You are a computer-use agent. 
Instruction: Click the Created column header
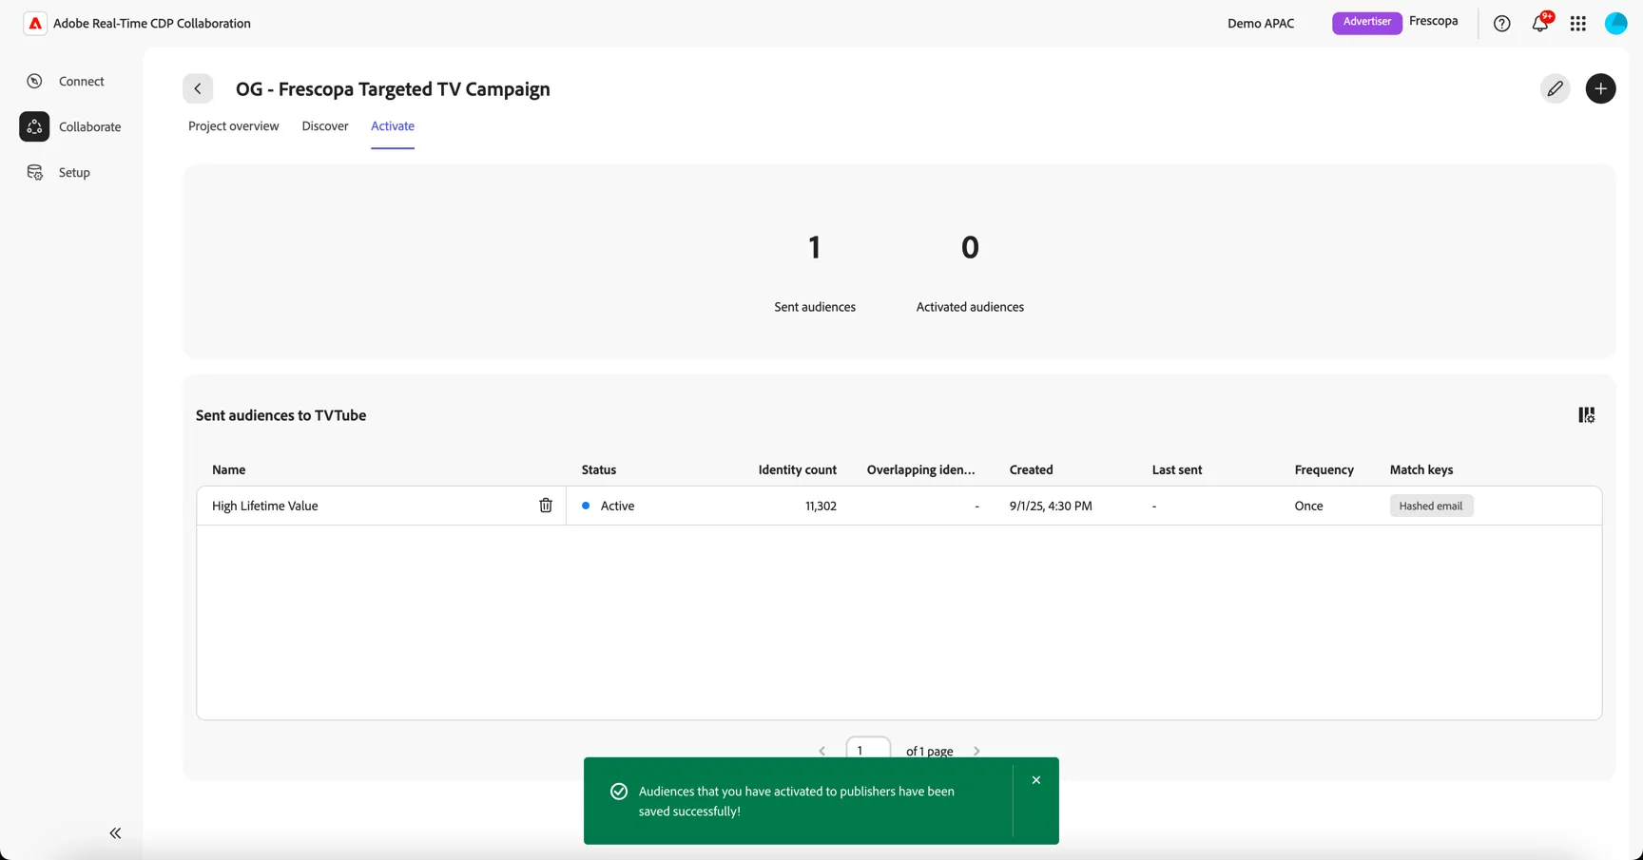pyautogui.click(x=1032, y=469)
